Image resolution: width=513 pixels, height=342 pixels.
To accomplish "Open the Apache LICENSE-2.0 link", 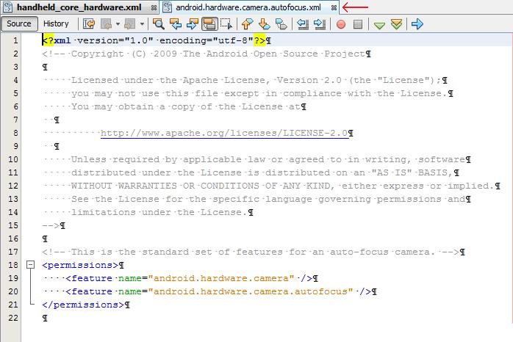I will point(224,133).
